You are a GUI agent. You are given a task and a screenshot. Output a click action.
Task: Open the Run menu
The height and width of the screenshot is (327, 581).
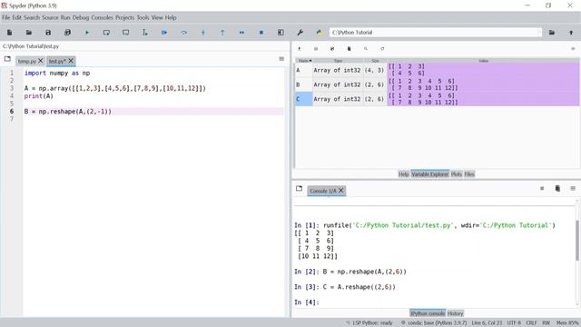coord(65,17)
